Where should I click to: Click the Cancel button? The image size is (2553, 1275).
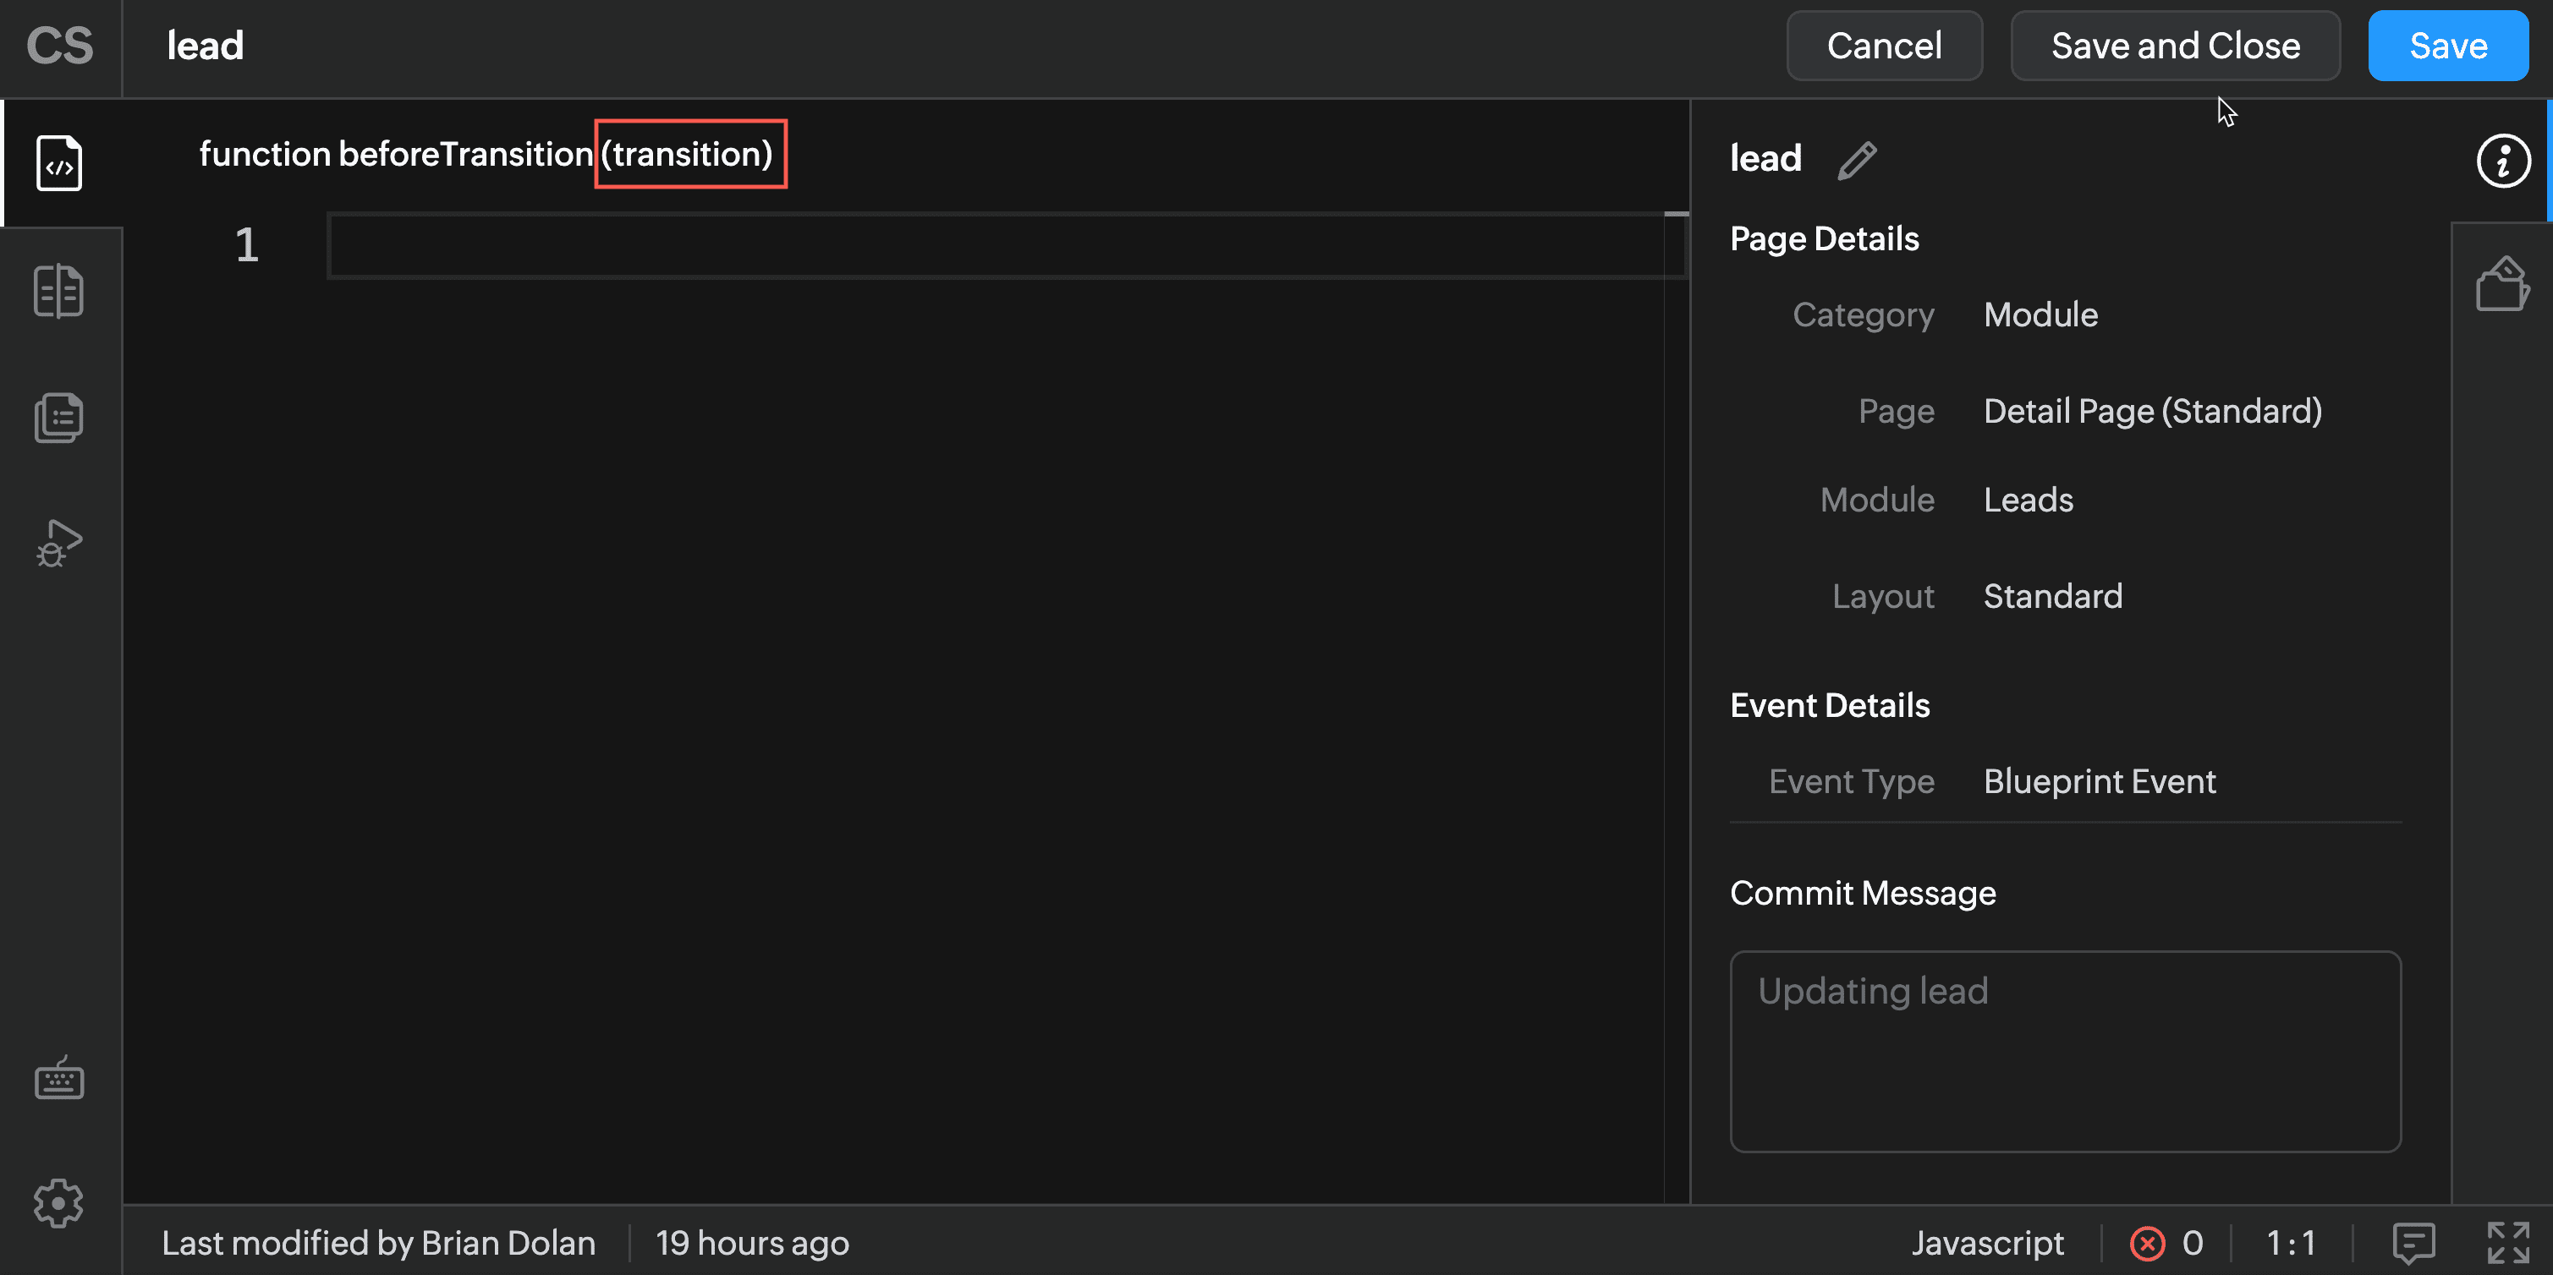[1883, 46]
